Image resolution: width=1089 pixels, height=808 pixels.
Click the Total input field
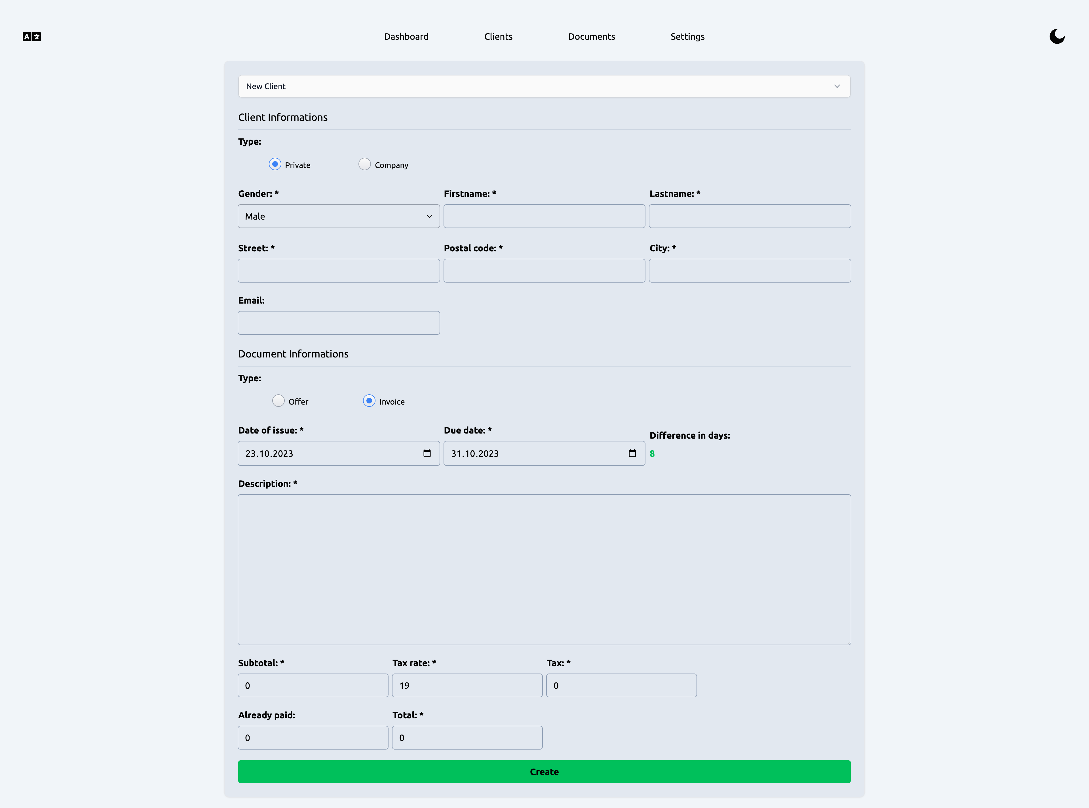point(467,738)
